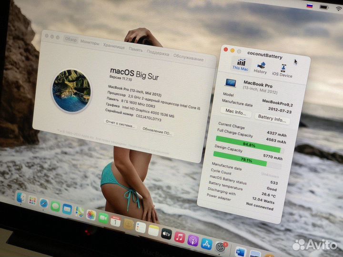343x257 pixels.
Task: Click the Russian flag input source icon
Action: [x=310, y=6]
